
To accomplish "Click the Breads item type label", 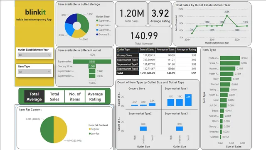I will point(215,111).
